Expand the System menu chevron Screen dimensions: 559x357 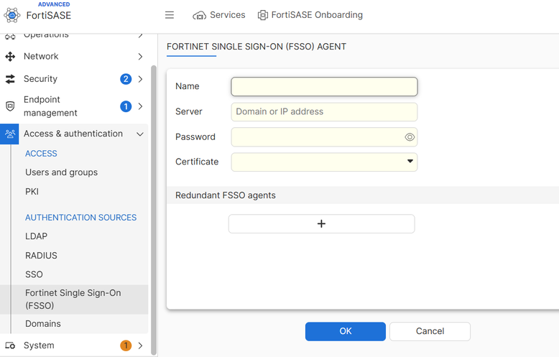pyautogui.click(x=140, y=346)
